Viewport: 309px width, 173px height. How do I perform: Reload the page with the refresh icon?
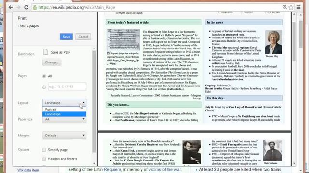[26, 8]
